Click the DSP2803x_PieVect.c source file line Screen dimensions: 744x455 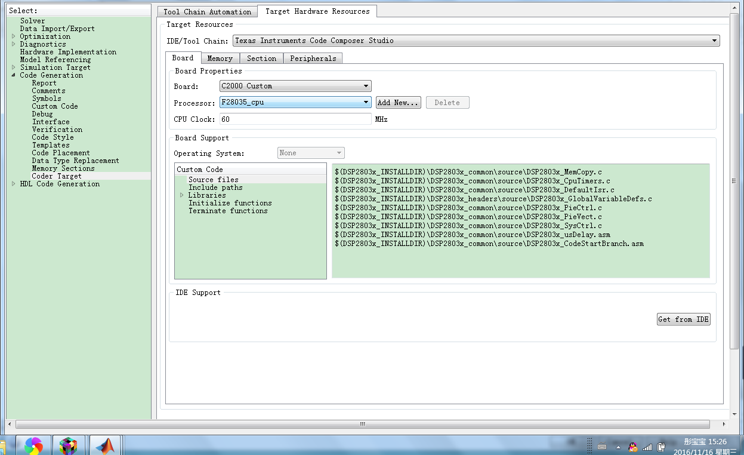tap(468, 217)
